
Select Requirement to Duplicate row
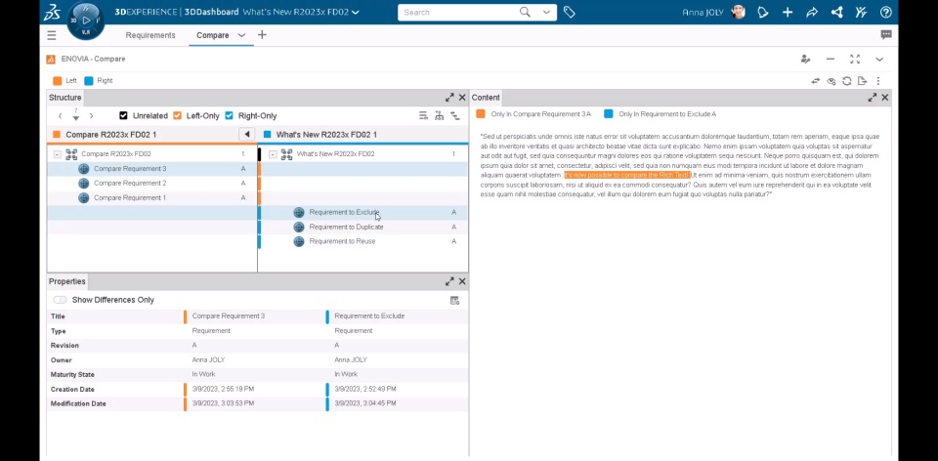click(x=363, y=227)
